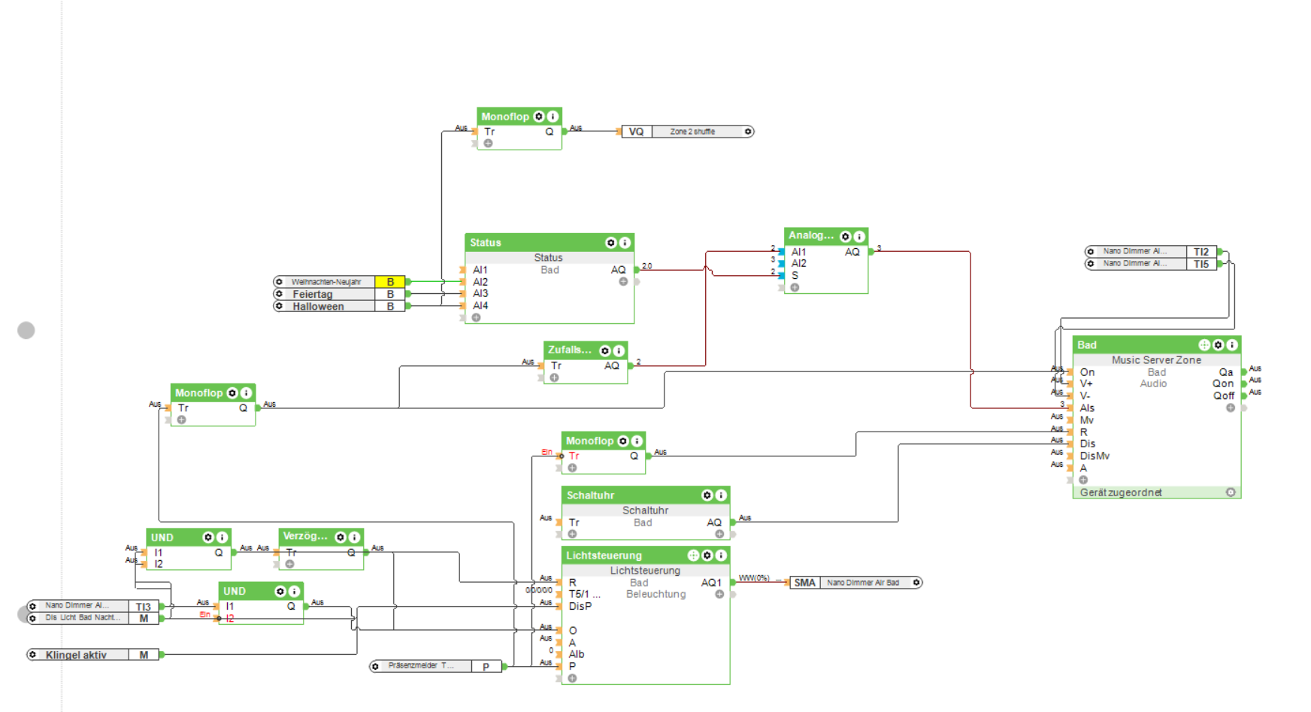
Task: Select the Klingel aktiv memory flag label
Action: click(x=76, y=655)
